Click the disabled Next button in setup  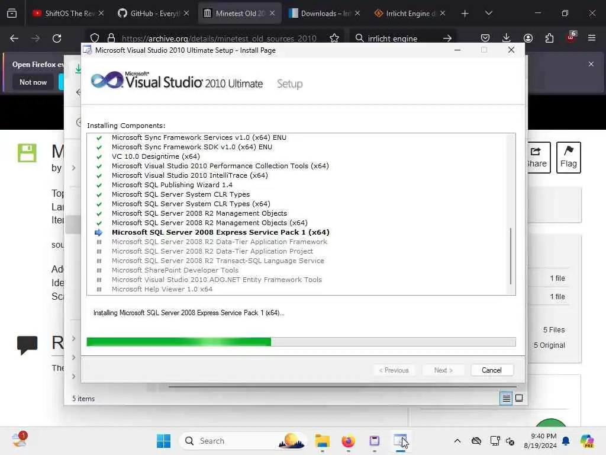click(x=443, y=370)
